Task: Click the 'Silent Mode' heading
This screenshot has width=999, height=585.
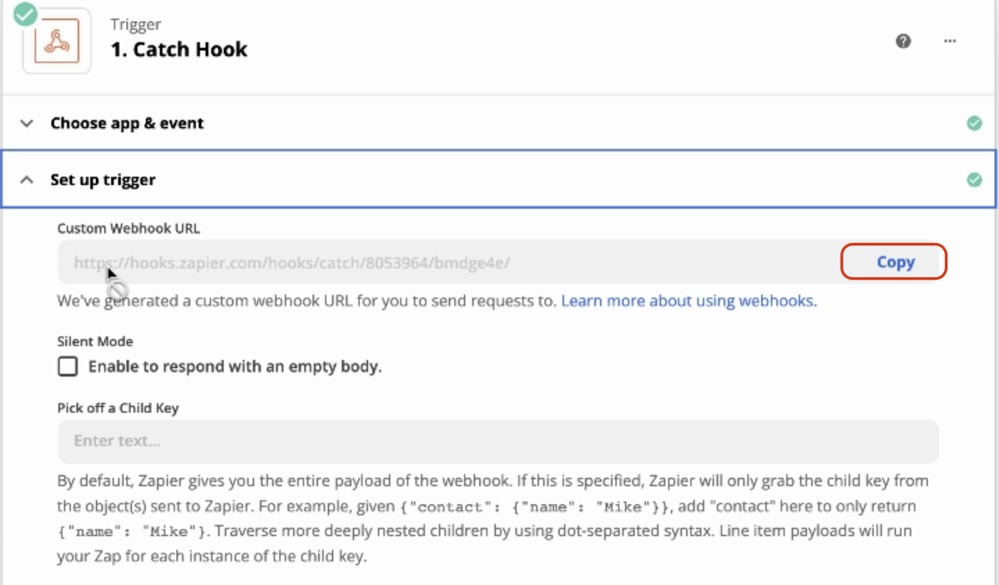Action: 95,341
